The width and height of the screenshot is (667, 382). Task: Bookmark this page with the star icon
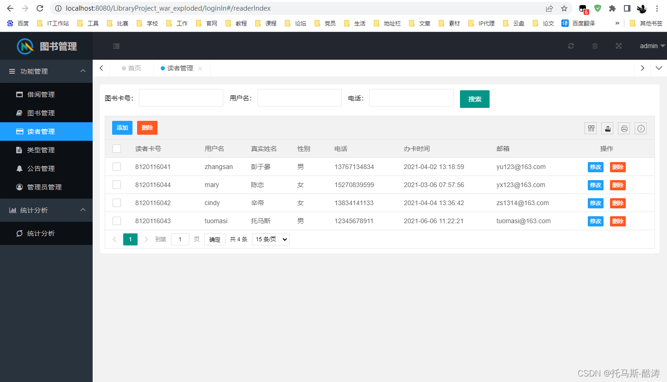pyautogui.click(x=564, y=8)
